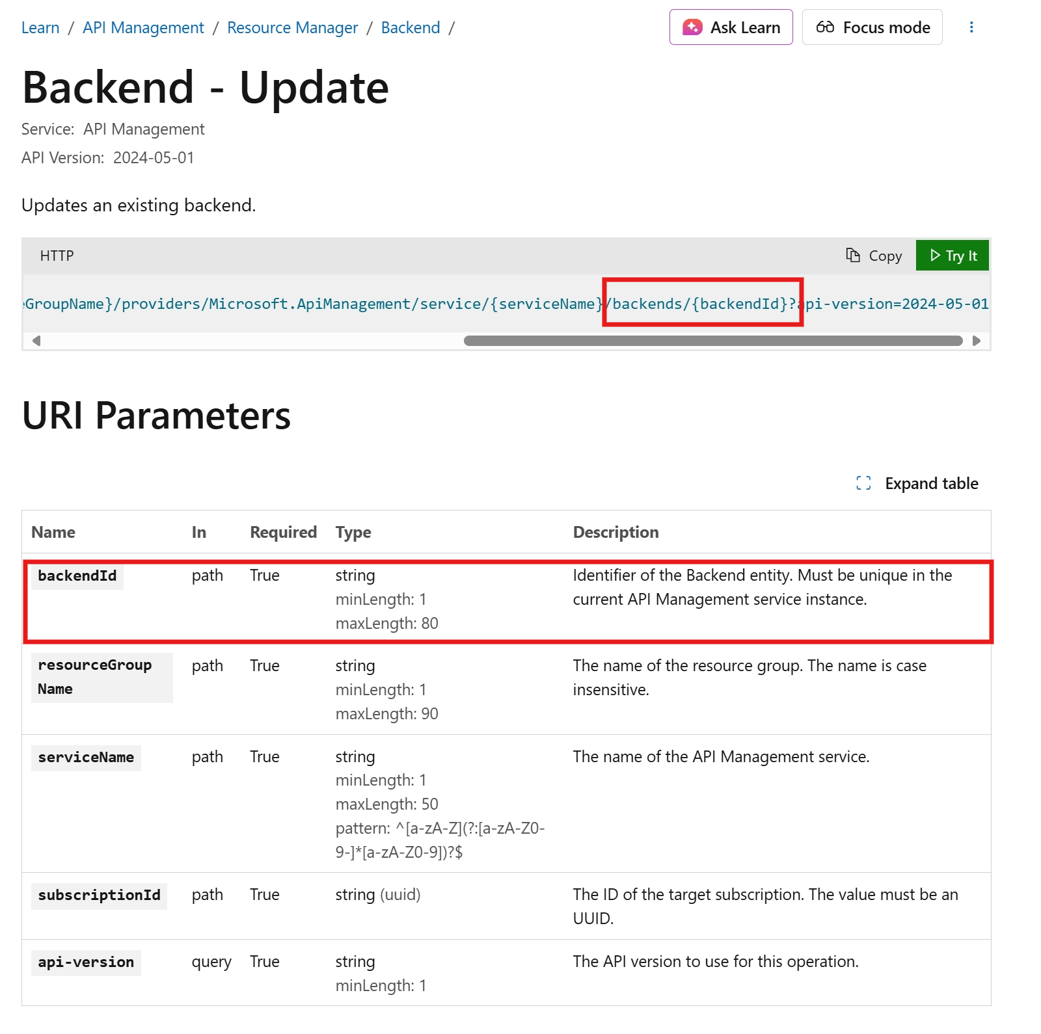Click the Try It play icon
Viewport: 1041px width, 1034px height.
point(935,256)
